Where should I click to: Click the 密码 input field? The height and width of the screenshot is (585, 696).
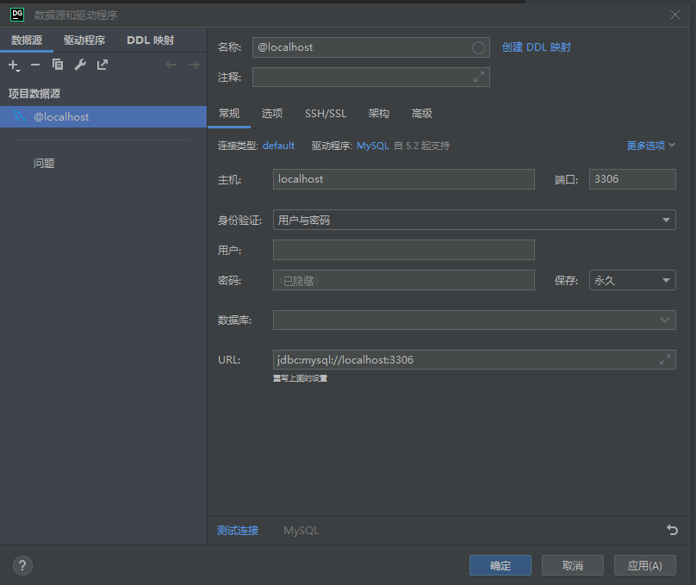(403, 280)
